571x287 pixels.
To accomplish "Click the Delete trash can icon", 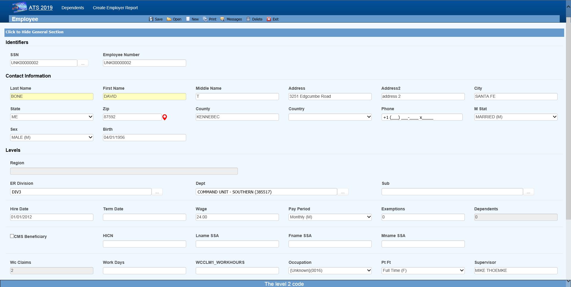I will point(248,19).
